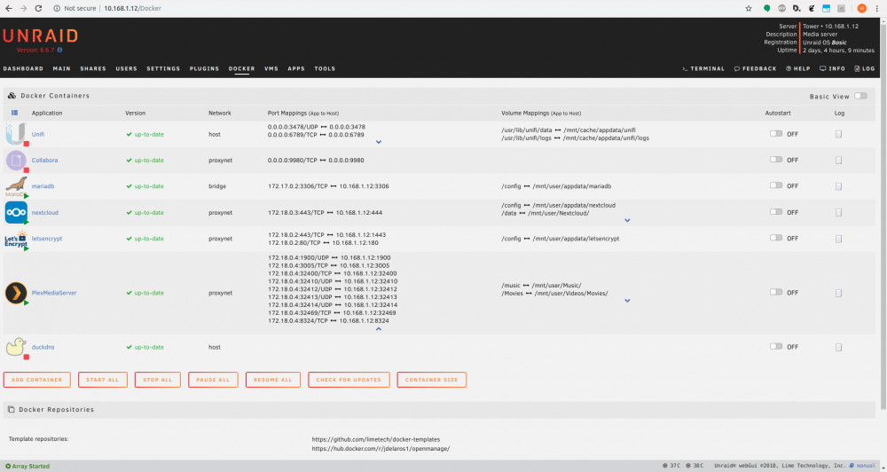Click the Resume All button
Viewport: 887px width, 472px height.
[272, 380]
